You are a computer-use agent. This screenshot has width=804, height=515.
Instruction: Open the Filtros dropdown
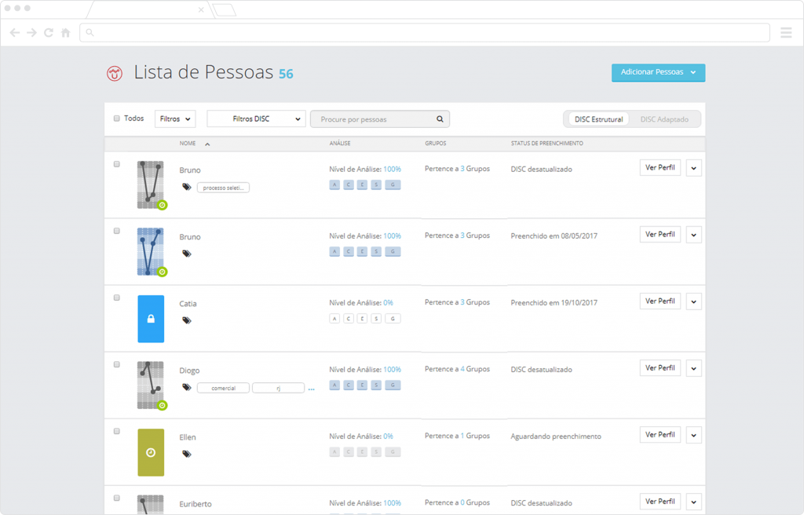(x=175, y=119)
